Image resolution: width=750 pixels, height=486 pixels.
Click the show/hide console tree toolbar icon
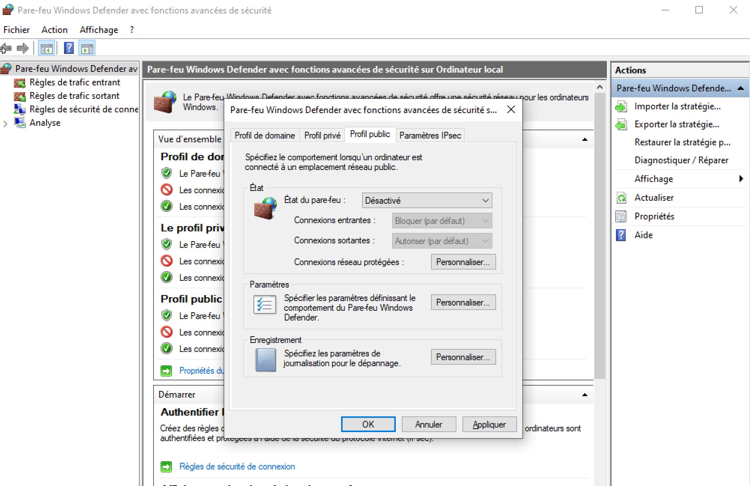pyautogui.click(x=47, y=48)
